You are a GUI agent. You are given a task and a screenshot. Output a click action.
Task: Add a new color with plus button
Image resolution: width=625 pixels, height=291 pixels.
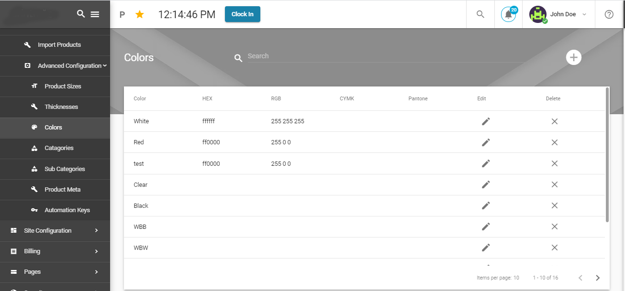[573, 57]
